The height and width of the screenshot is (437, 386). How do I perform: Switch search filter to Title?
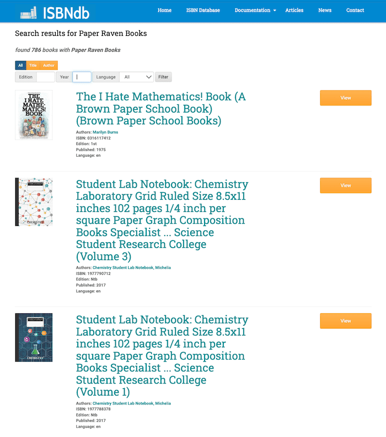tap(33, 65)
